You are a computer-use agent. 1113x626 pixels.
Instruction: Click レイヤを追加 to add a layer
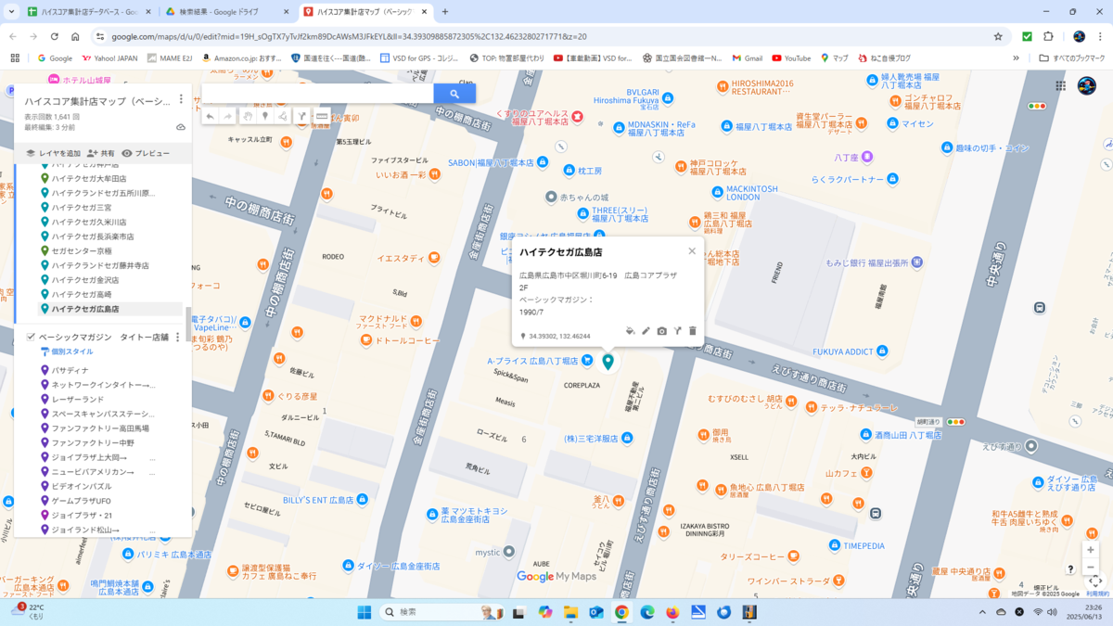[x=52, y=153]
